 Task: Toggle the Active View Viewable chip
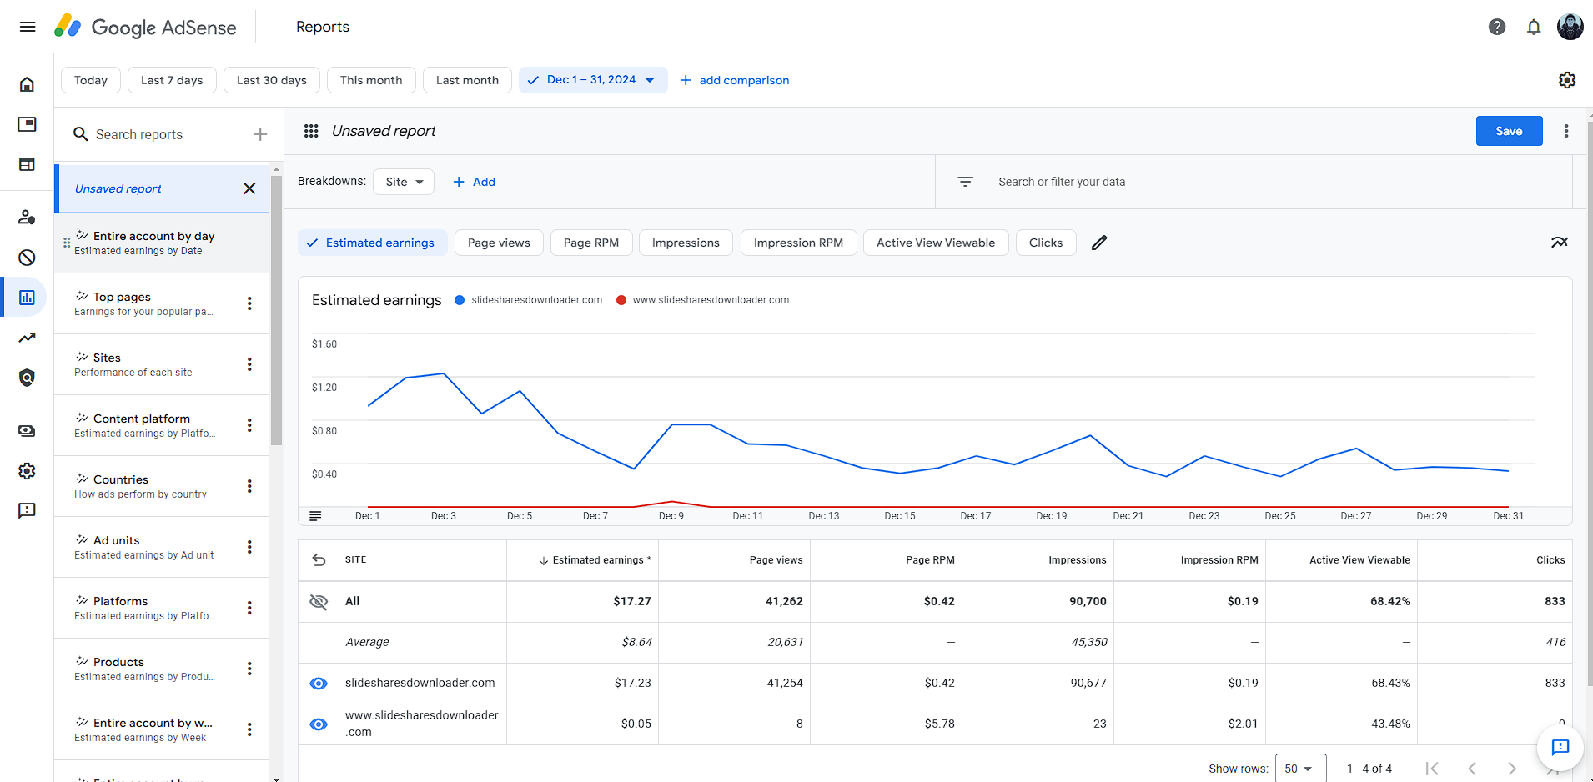(936, 243)
